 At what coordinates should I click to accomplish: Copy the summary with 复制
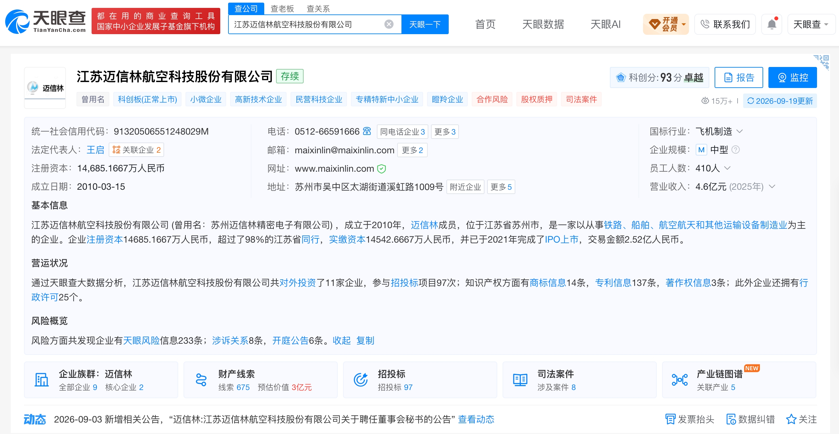click(365, 340)
